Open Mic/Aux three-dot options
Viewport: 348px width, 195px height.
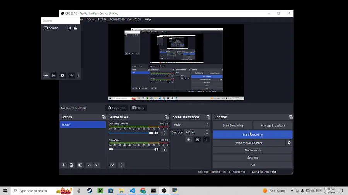[164, 149]
